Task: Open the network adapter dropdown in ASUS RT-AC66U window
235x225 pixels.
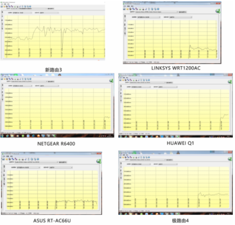Action: (36, 162)
